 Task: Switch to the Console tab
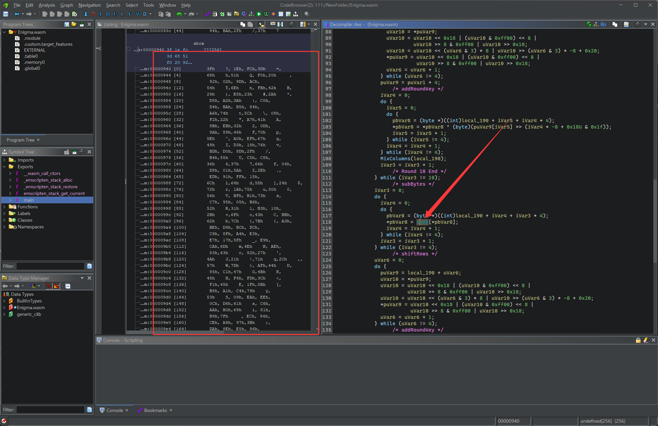[x=114, y=410]
